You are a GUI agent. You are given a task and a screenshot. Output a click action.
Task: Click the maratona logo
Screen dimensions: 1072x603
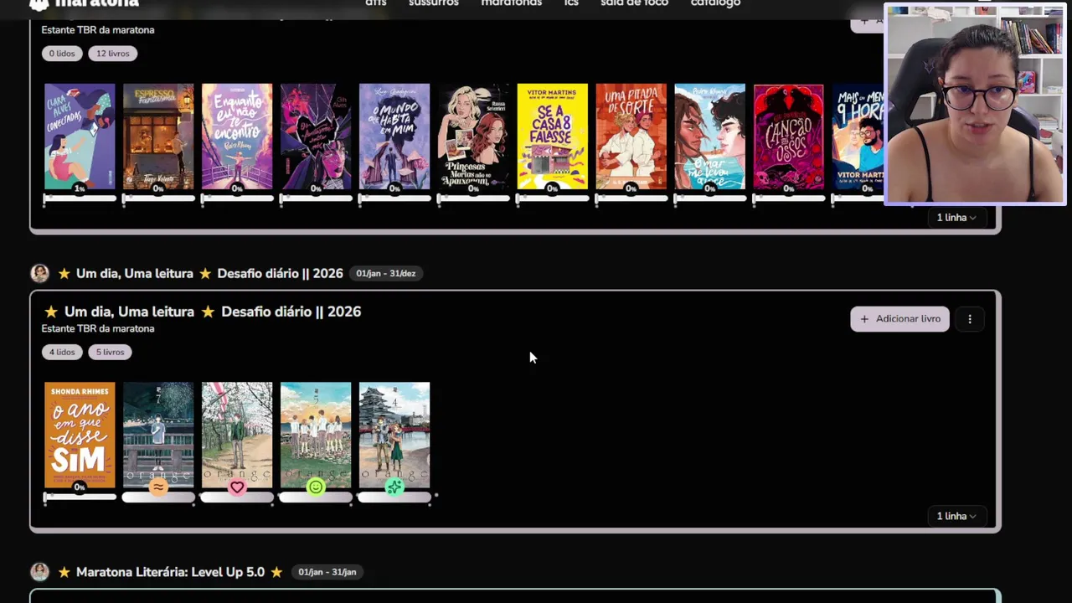point(84,3)
